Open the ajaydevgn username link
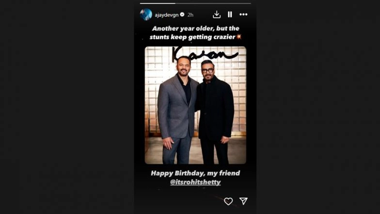The width and height of the screenshot is (380, 214). pos(167,15)
